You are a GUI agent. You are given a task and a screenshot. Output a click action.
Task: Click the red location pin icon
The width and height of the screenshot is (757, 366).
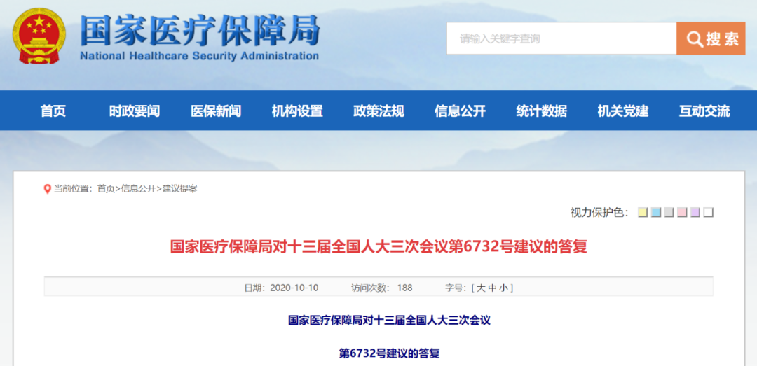(x=48, y=189)
